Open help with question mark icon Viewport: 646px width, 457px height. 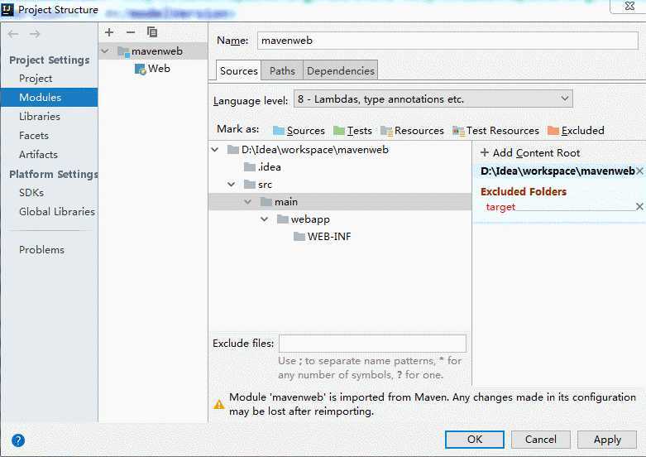(18, 440)
